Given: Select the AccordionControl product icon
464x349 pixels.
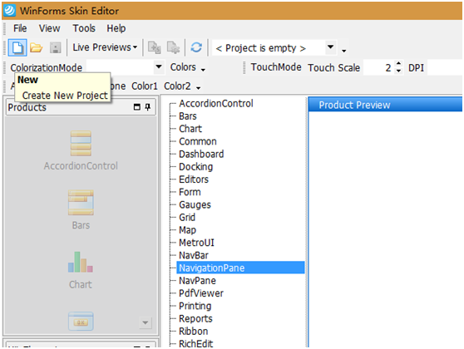Looking at the screenshot, I should [x=81, y=144].
